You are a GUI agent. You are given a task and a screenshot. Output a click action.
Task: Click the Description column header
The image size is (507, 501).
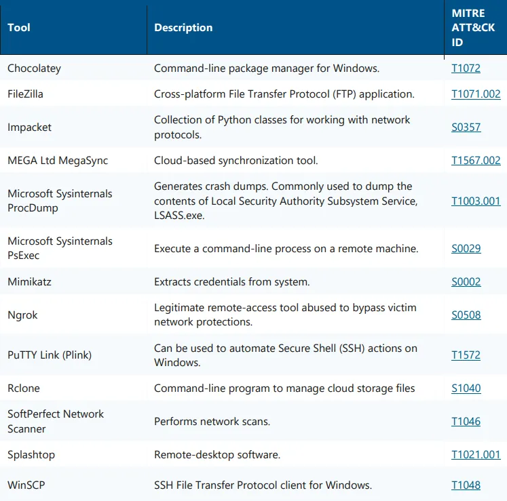pos(183,28)
